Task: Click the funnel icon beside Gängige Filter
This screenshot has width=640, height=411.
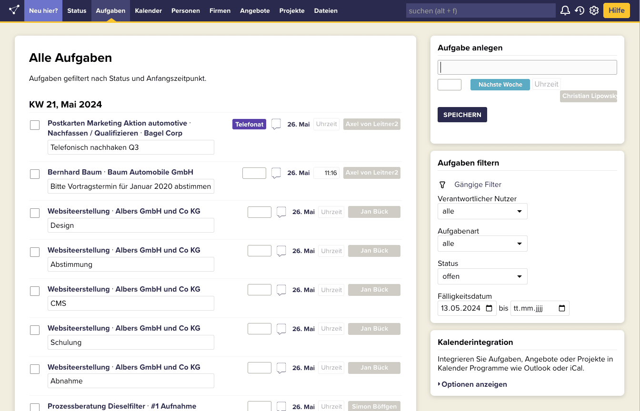Action: pyautogui.click(x=442, y=185)
